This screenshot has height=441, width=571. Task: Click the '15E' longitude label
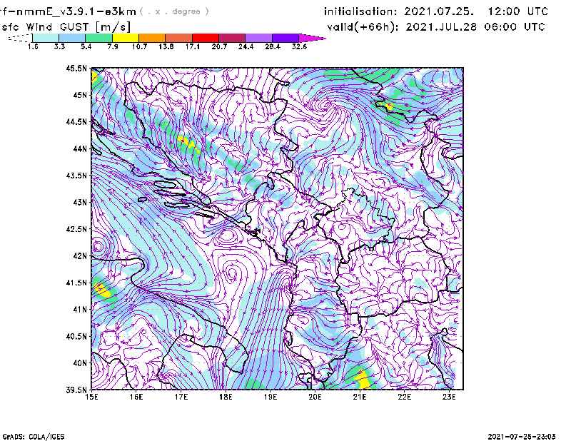point(91,397)
